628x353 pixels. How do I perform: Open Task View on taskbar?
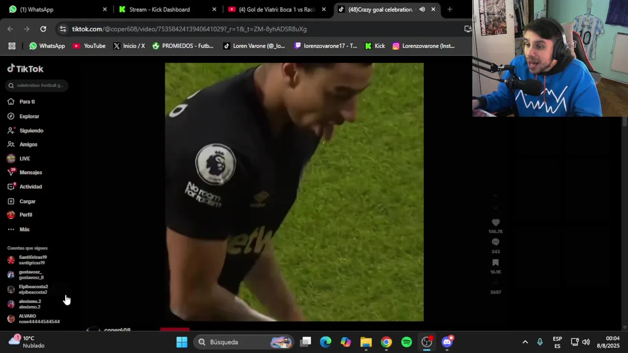pyautogui.click(x=306, y=342)
